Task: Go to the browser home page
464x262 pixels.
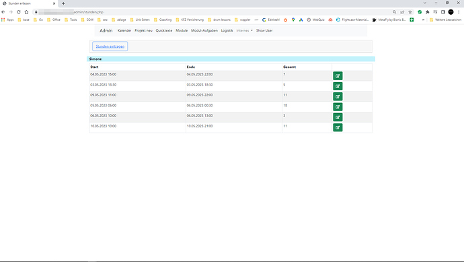Action: coord(26,12)
